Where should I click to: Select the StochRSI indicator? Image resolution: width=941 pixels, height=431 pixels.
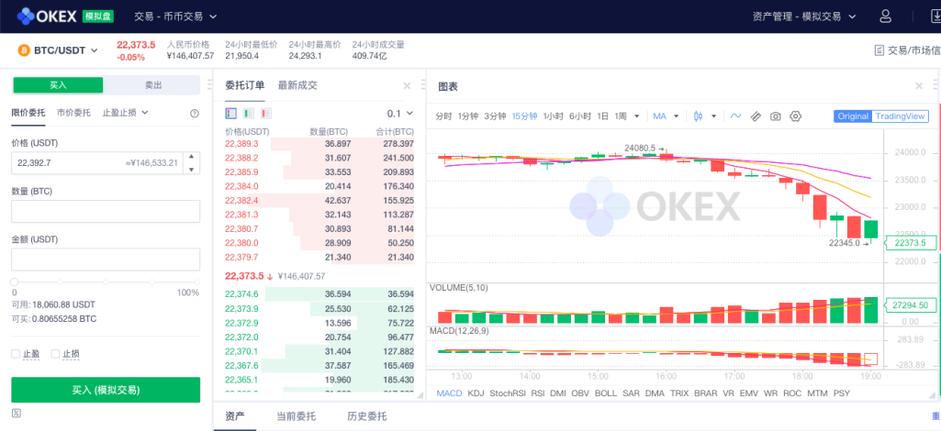[508, 393]
